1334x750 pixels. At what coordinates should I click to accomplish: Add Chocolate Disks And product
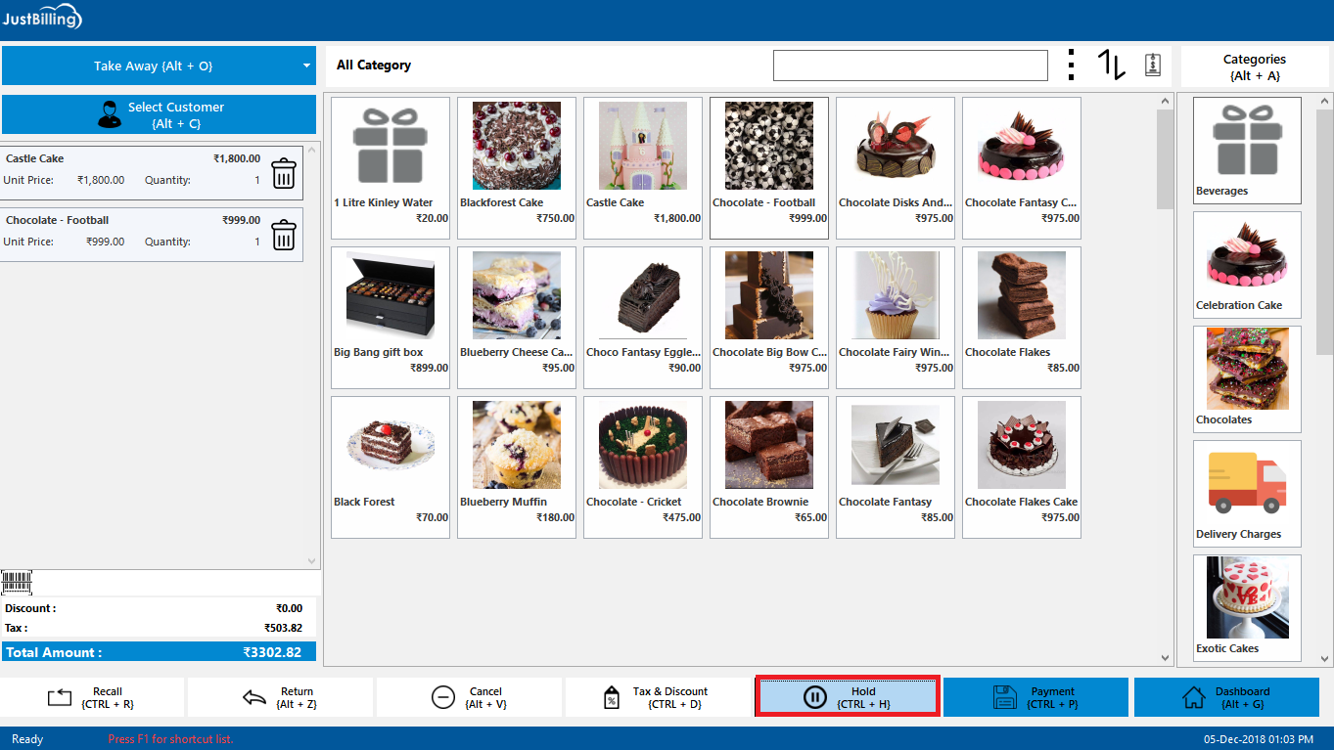pos(896,167)
